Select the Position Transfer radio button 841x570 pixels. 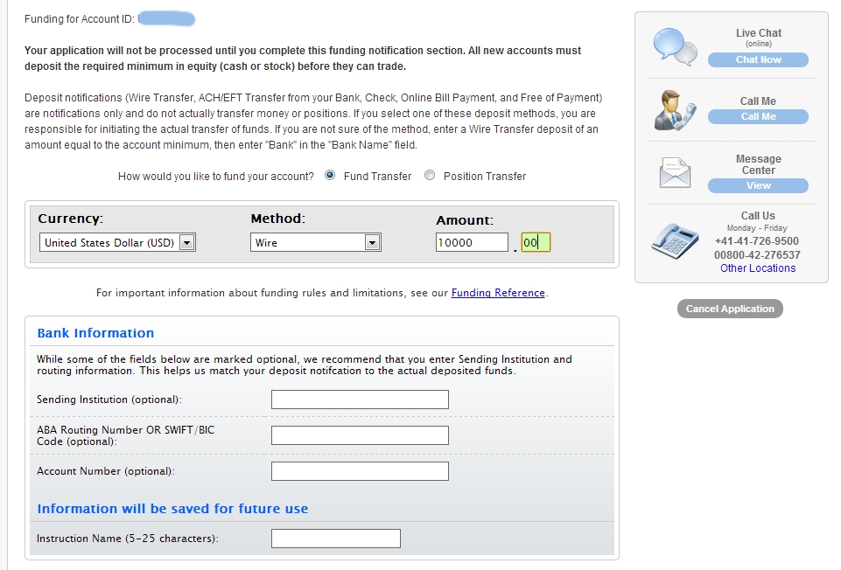(x=429, y=176)
